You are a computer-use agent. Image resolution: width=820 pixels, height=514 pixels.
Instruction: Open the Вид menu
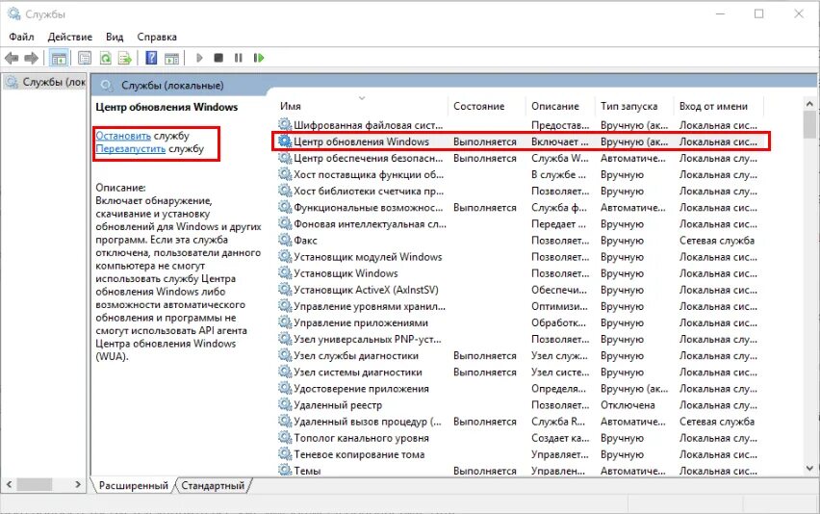[115, 38]
